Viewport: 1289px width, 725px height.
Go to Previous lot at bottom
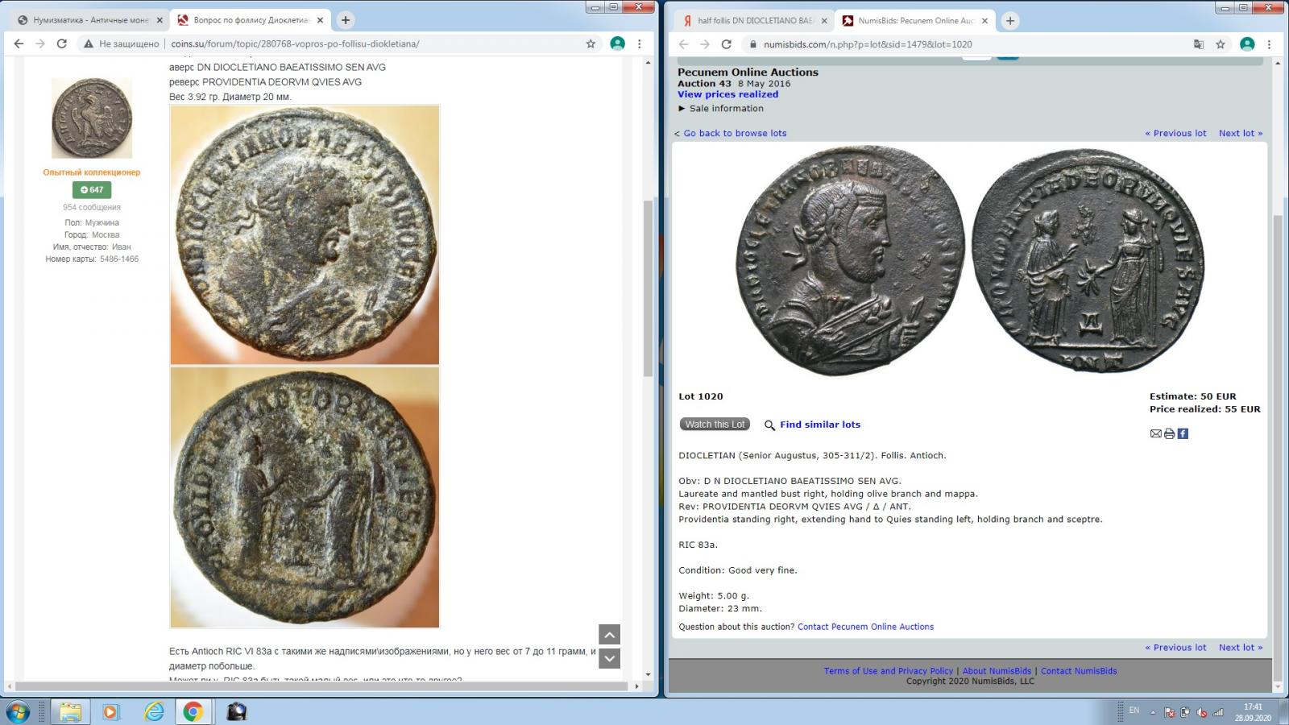click(x=1175, y=648)
